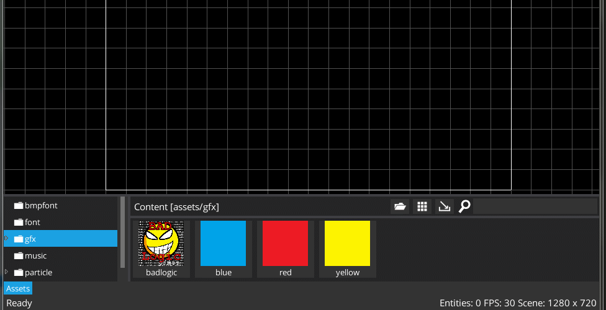Click the Content [assets/gfx] panel title
Screen dimensions: 606x310
[176, 207]
